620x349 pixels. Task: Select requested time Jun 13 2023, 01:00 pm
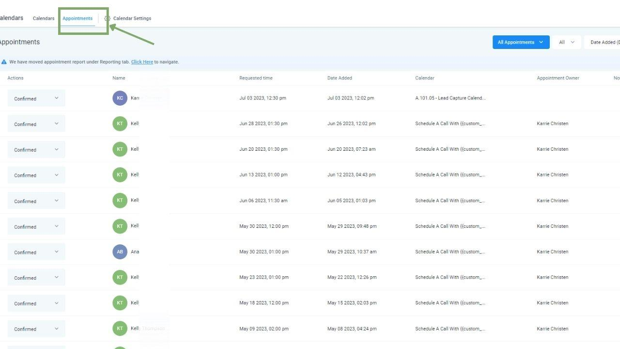263,175
